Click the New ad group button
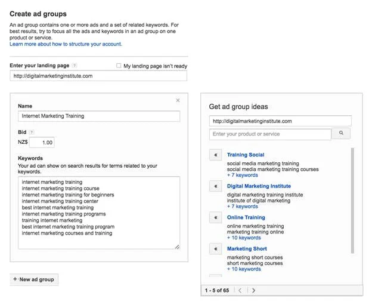 (35, 279)
